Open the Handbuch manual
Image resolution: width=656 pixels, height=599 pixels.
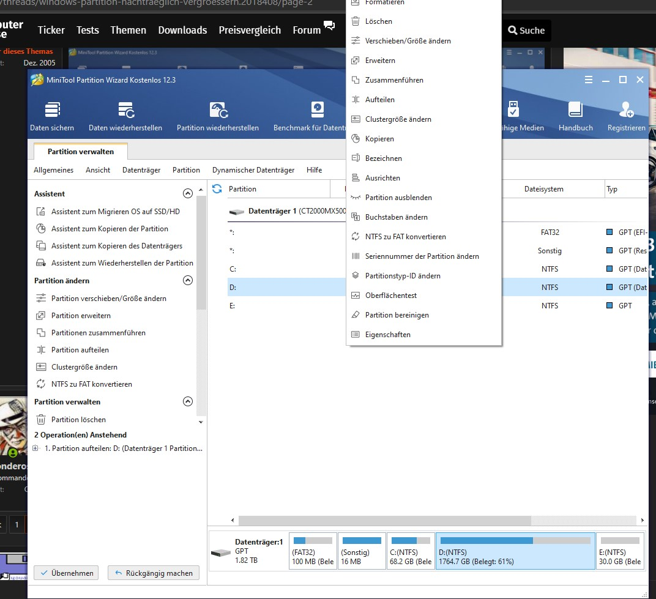[x=575, y=116]
